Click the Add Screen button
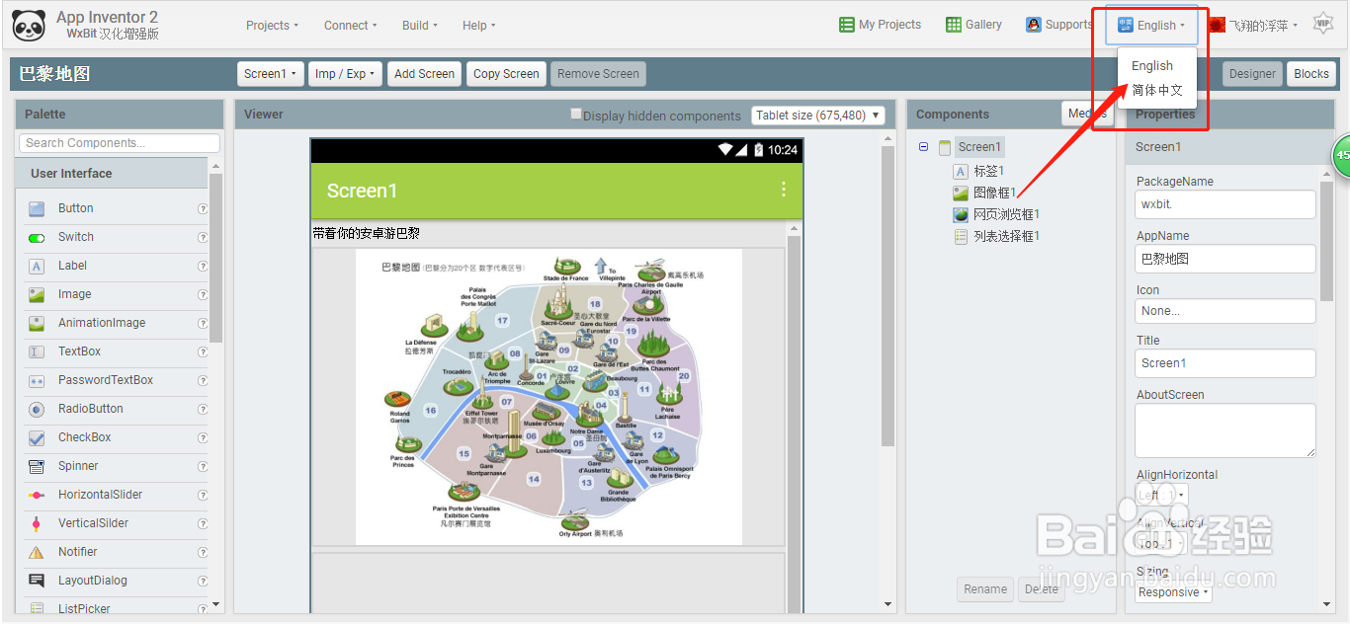 425,74
